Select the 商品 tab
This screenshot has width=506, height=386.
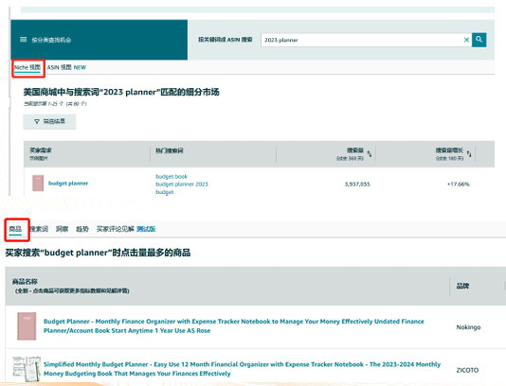tap(15, 229)
